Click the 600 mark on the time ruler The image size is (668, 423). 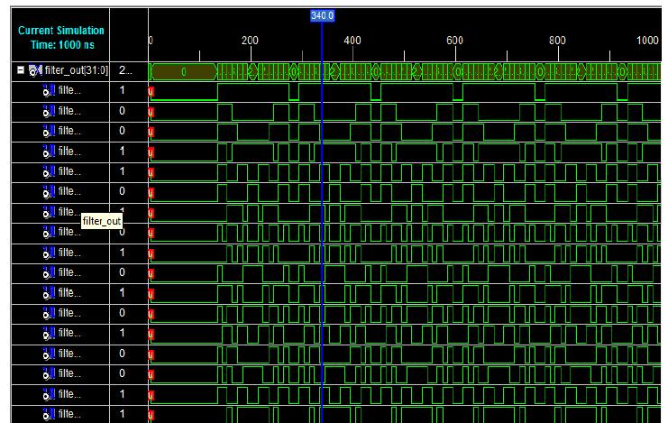click(454, 41)
